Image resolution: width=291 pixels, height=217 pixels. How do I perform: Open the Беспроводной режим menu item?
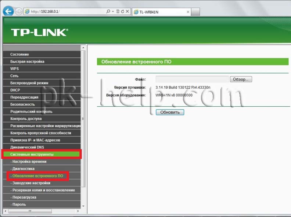pyautogui.click(x=42, y=83)
